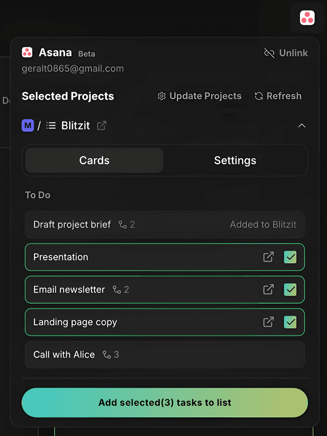327x436 pixels.
Task: Click the Refresh arrows icon
Action: 259,96
